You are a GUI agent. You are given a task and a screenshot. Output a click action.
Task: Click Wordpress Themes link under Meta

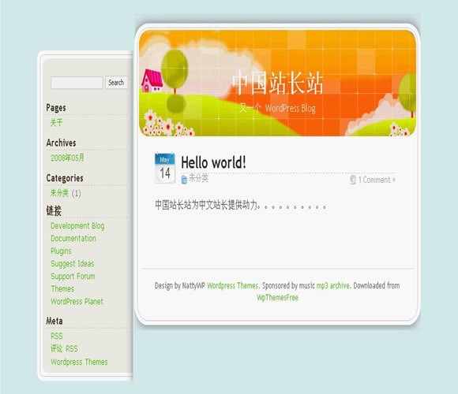click(79, 362)
